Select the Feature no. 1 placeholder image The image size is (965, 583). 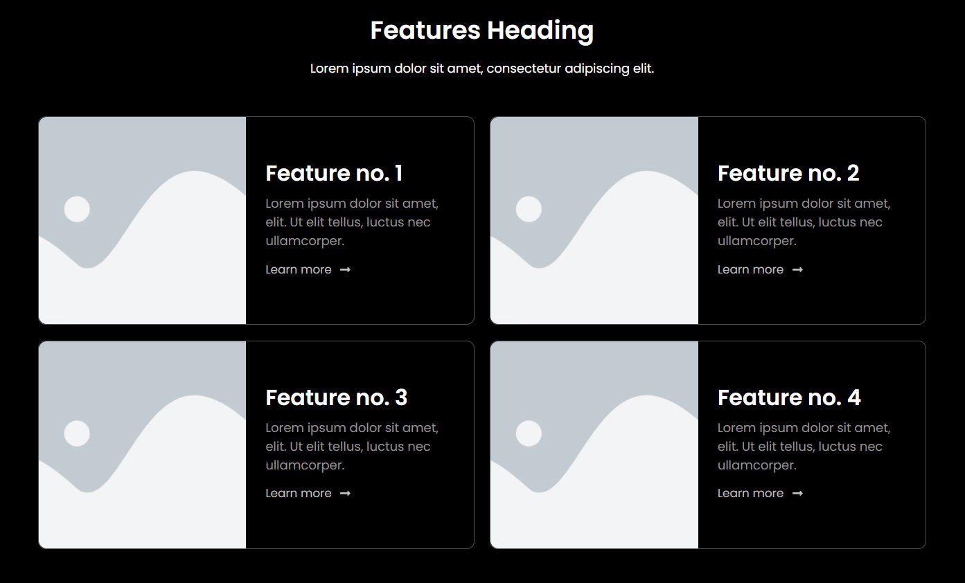[x=142, y=220]
